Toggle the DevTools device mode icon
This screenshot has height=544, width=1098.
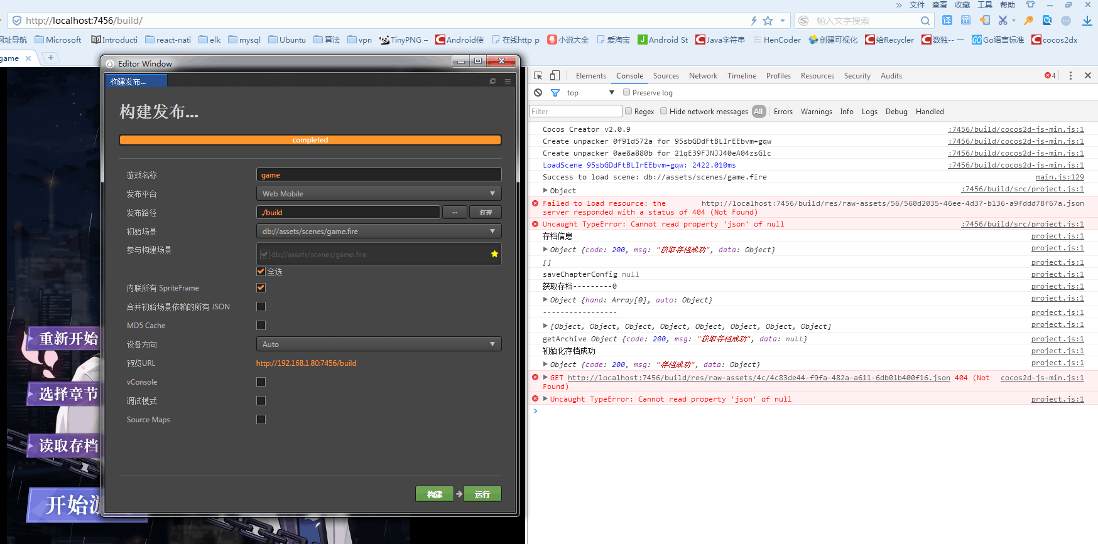555,75
